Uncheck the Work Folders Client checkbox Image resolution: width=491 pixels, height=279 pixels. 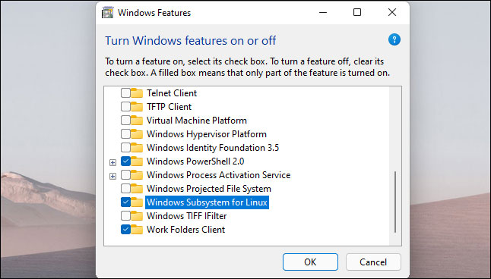coord(125,229)
